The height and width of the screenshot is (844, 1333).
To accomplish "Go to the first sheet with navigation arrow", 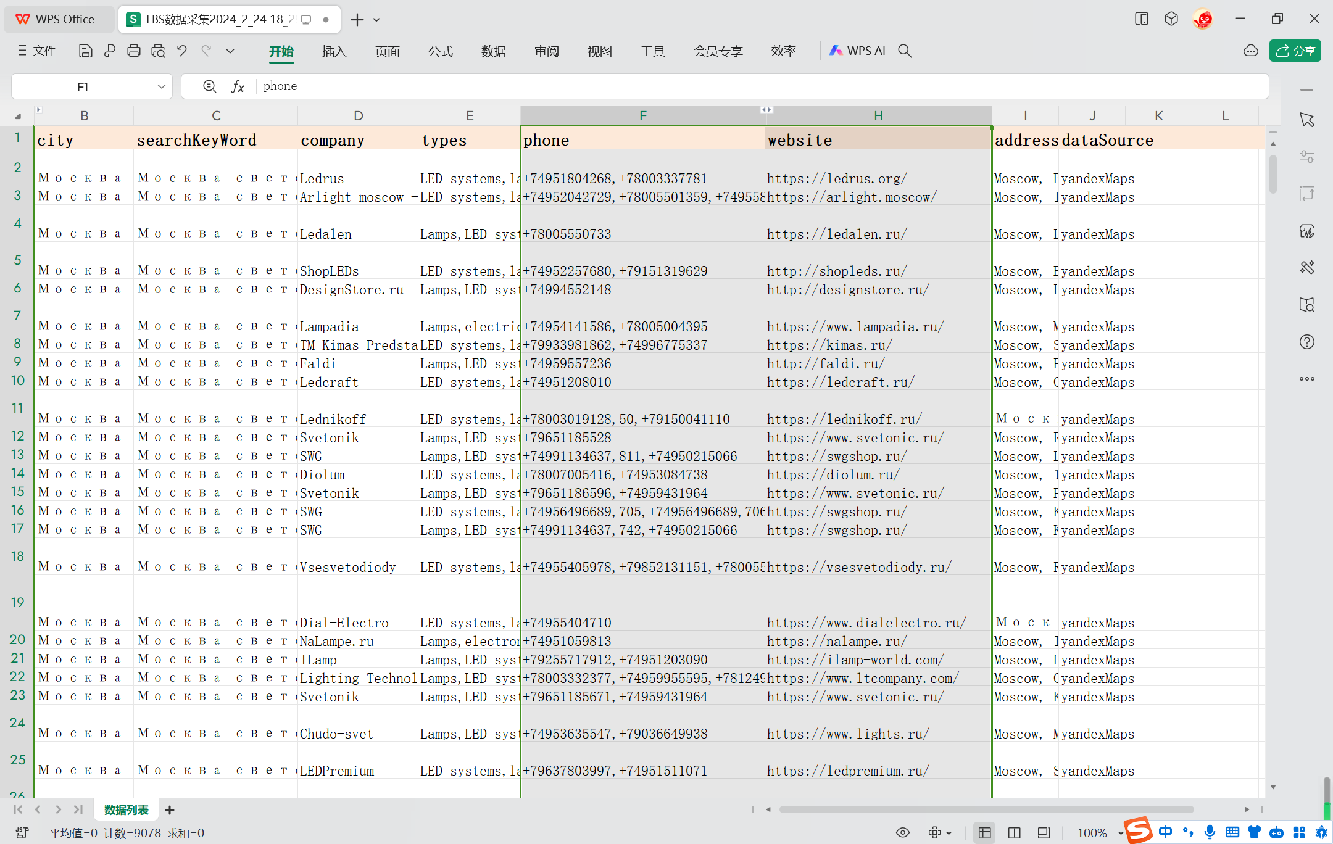I will point(18,809).
